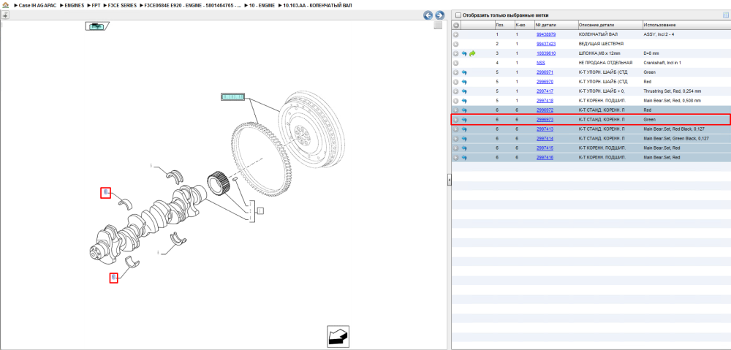
Task: Open '10.103.AA - КОЛЕНЧАТЫЙ ВАЛ' breadcrumb
Action: coord(318,5)
